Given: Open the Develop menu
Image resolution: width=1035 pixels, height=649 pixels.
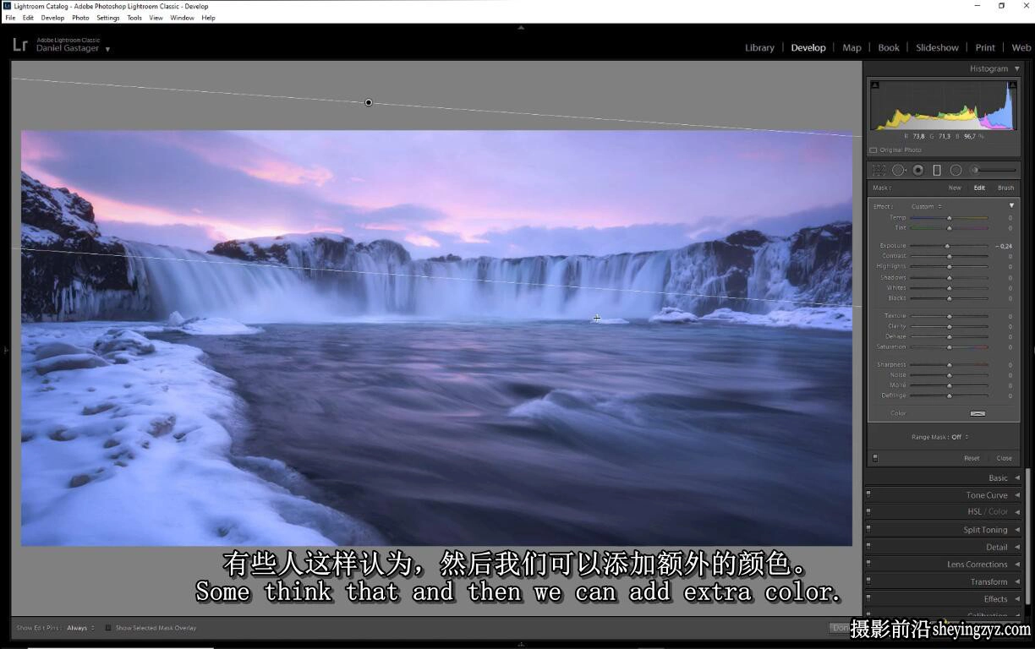Looking at the screenshot, I should [x=52, y=18].
